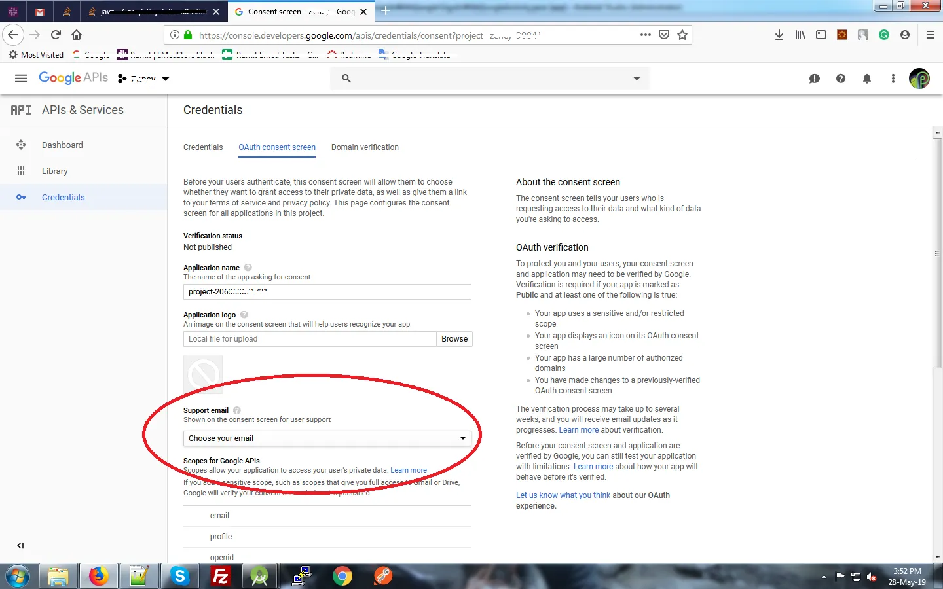Open Library in the sidebar

click(x=84, y=171)
